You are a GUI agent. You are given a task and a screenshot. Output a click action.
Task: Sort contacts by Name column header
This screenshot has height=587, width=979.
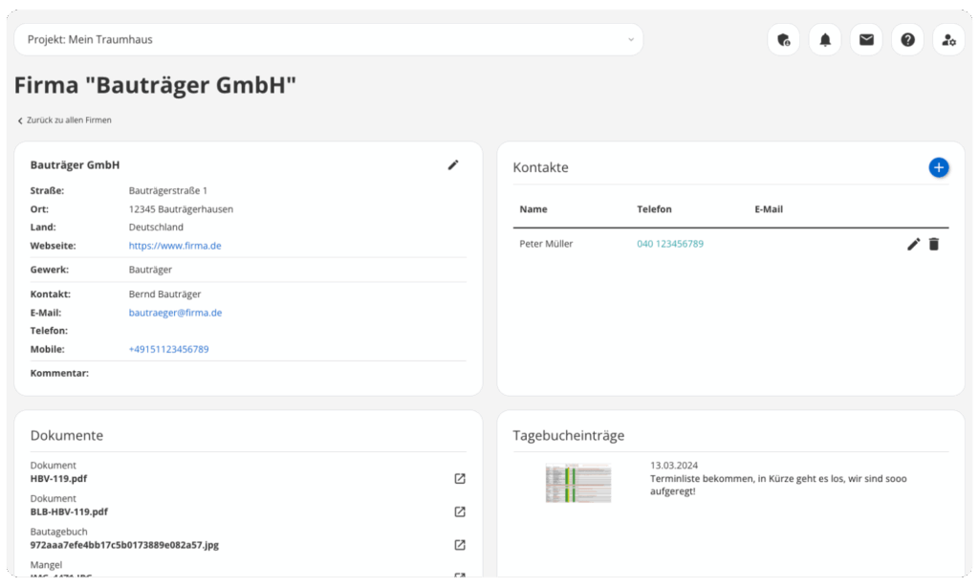(533, 209)
